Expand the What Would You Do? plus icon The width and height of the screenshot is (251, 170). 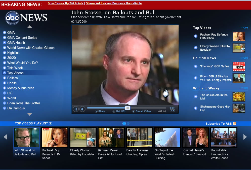point(5,63)
